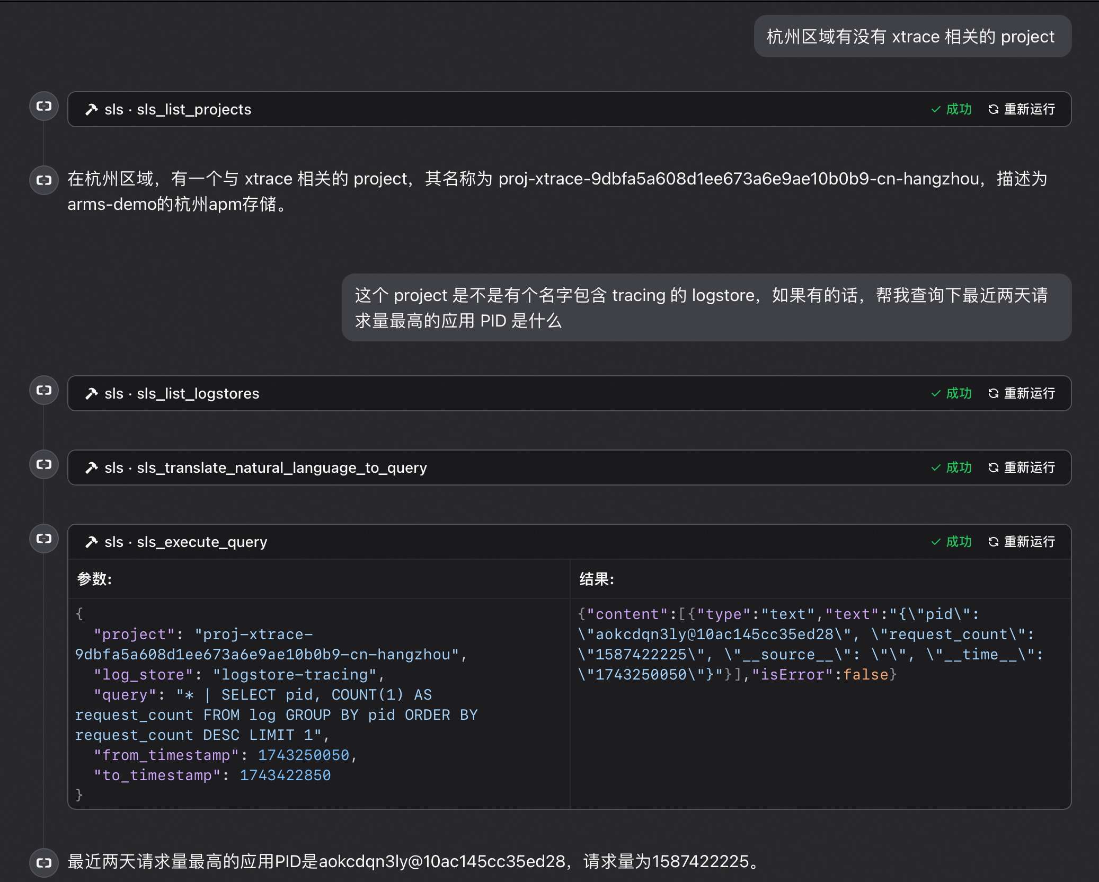Click the avatar icon beside sls_list_logstores
This screenshot has height=882, width=1099.
[44, 391]
